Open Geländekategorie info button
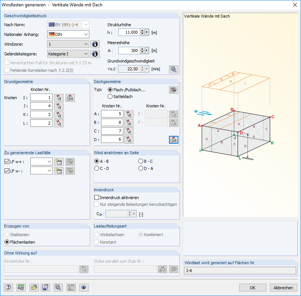301x296 pixels. point(95,54)
